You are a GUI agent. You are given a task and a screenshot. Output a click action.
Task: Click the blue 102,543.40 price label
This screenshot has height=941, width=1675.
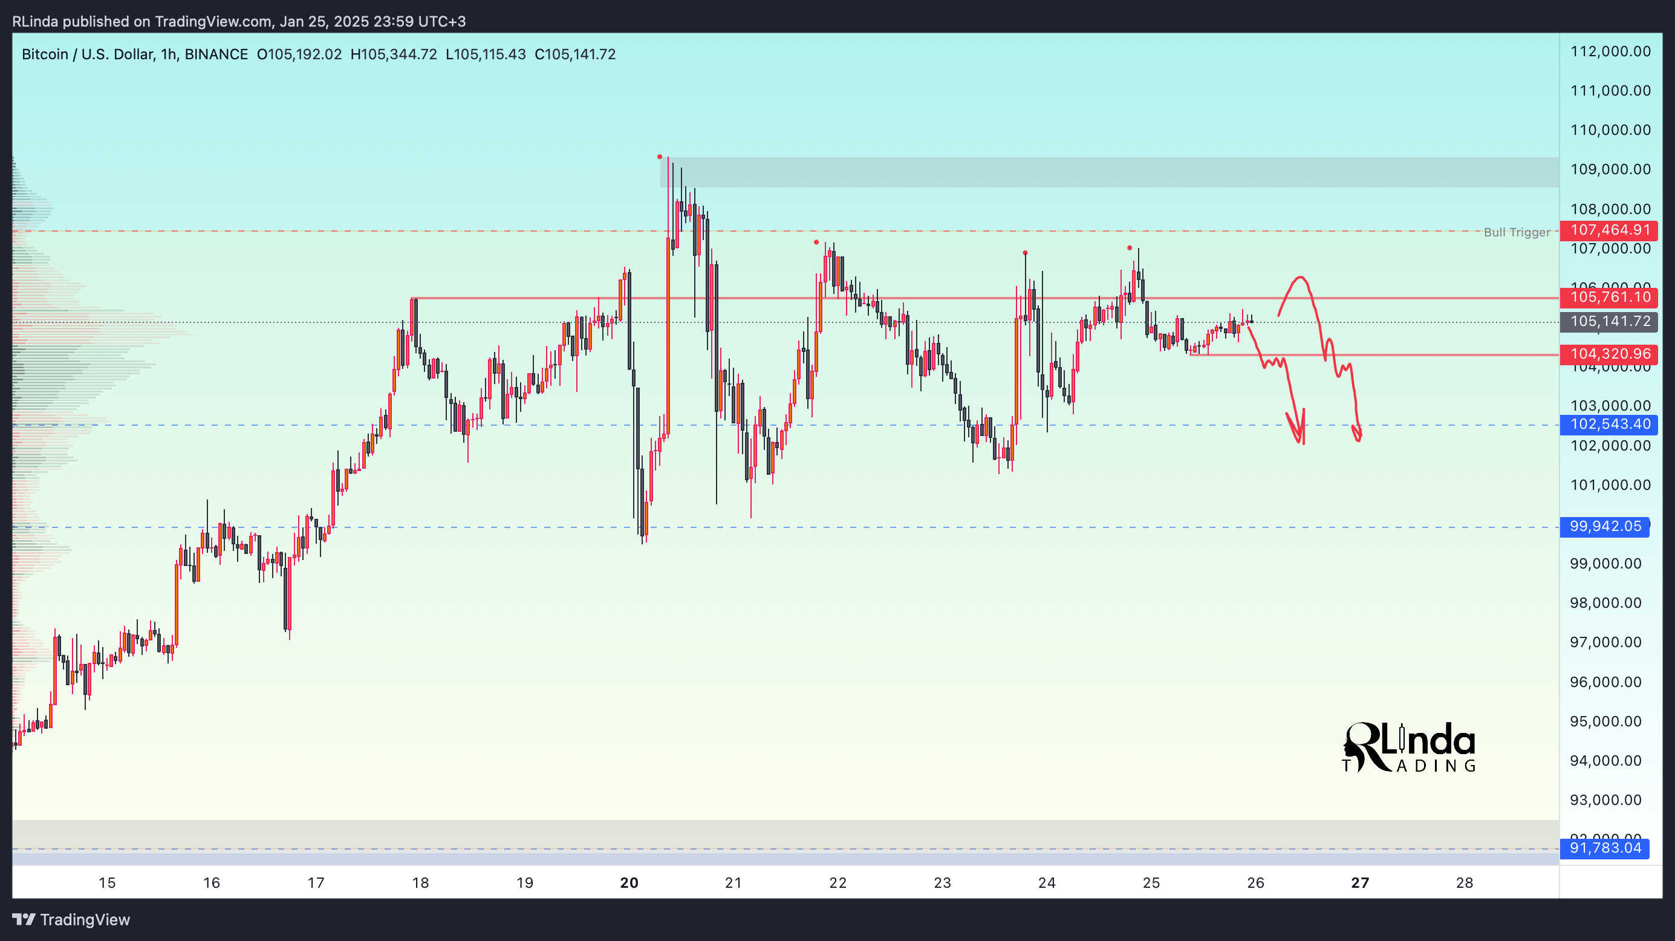[1608, 424]
